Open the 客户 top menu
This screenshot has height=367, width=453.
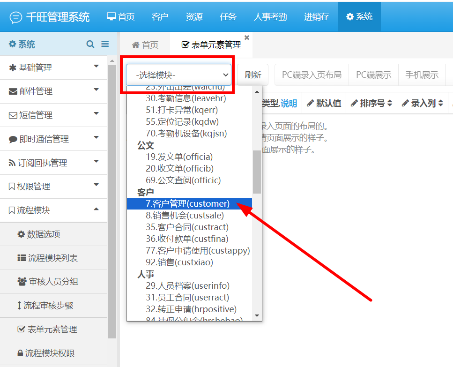point(160,17)
